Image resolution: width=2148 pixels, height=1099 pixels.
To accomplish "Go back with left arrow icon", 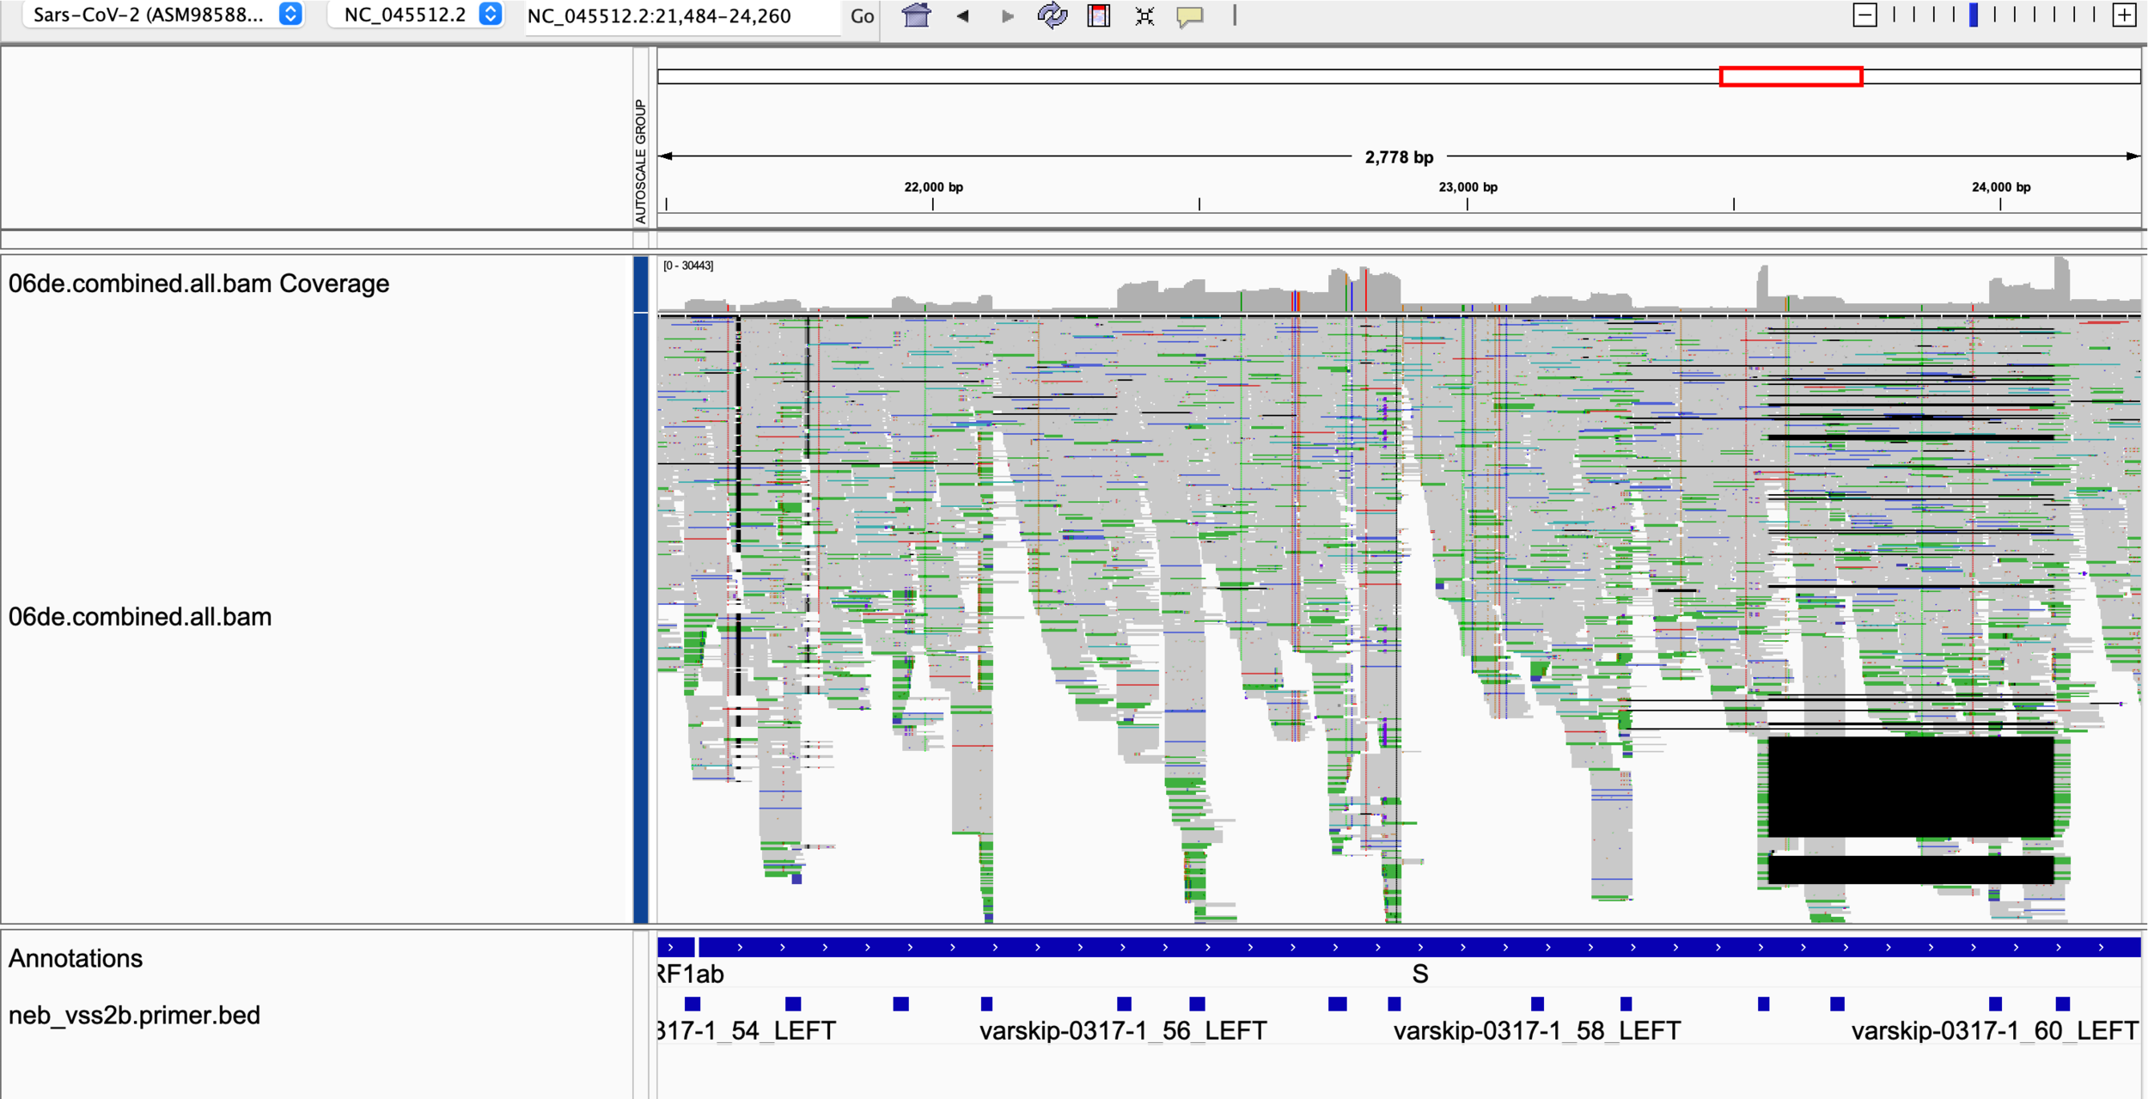I will (962, 15).
